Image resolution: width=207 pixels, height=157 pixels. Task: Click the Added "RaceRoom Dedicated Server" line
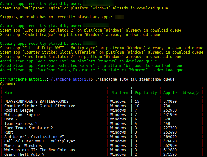point(92,66)
